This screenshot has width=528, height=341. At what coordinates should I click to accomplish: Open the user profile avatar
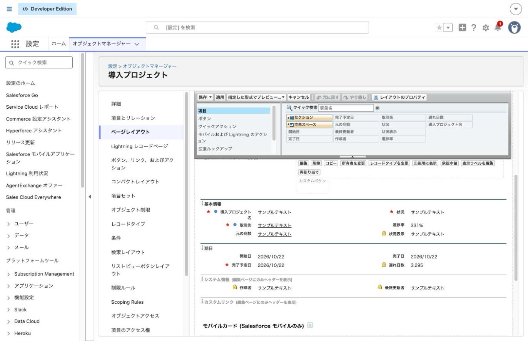coord(514,27)
